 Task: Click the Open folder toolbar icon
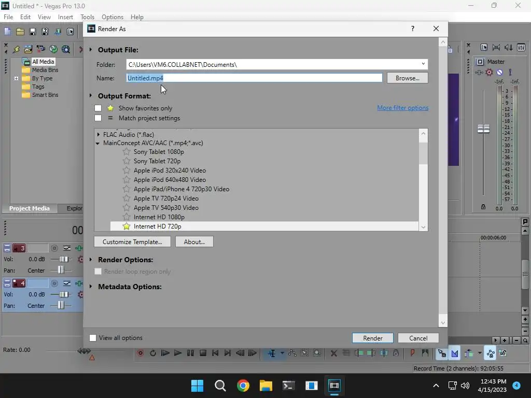20,32
